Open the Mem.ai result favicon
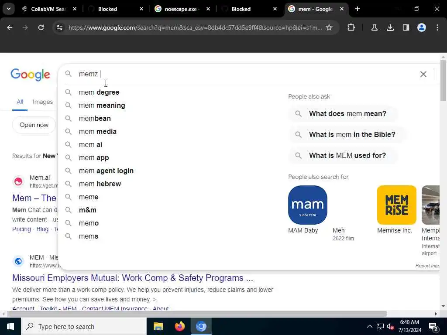Image resolution: width=447 pixels, height=335 pixels. tap(18, 181)
